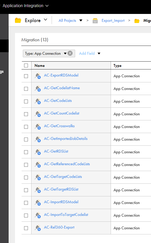This screenshot has width=151, height=243.
Task: Mark the AC-Ref360-Export checkbox
Action: (x=26, y=228)
